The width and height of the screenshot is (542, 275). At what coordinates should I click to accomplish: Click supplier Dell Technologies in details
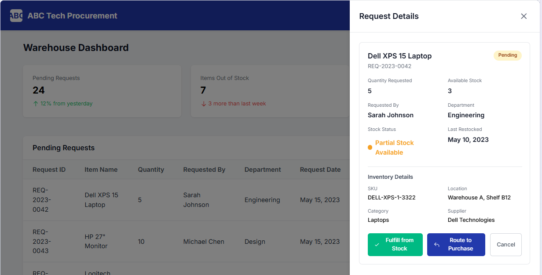pos(471,220)
